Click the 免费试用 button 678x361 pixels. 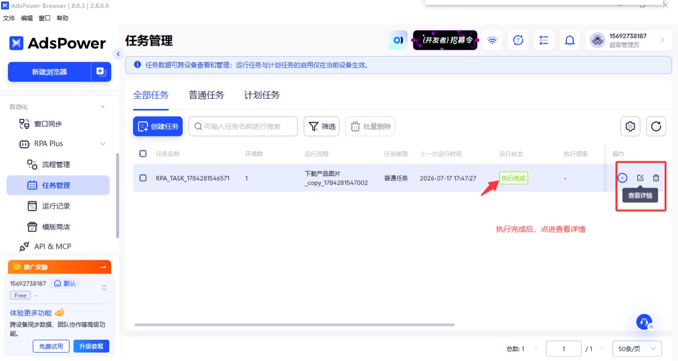(51, 346)
